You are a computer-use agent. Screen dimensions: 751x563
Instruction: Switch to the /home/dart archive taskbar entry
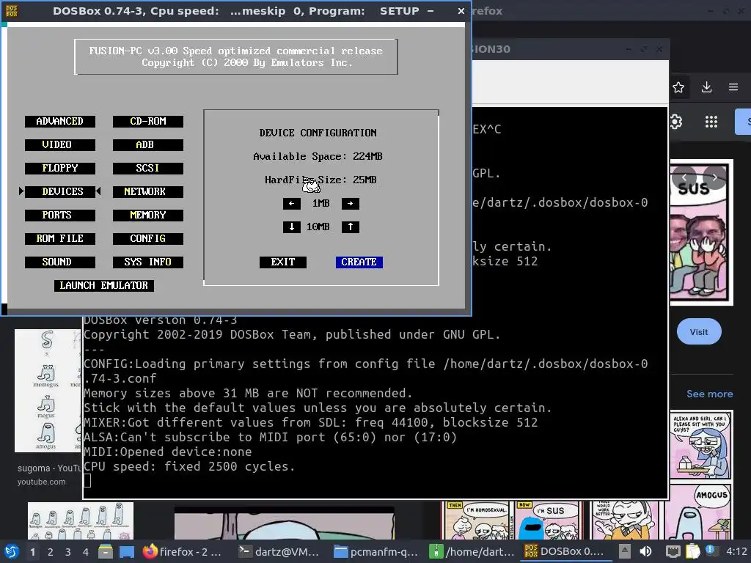pos(472,552)
